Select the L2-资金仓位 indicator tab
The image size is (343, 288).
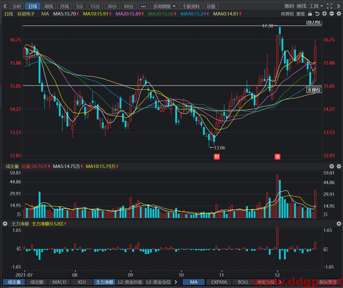(x=158, y=282)
